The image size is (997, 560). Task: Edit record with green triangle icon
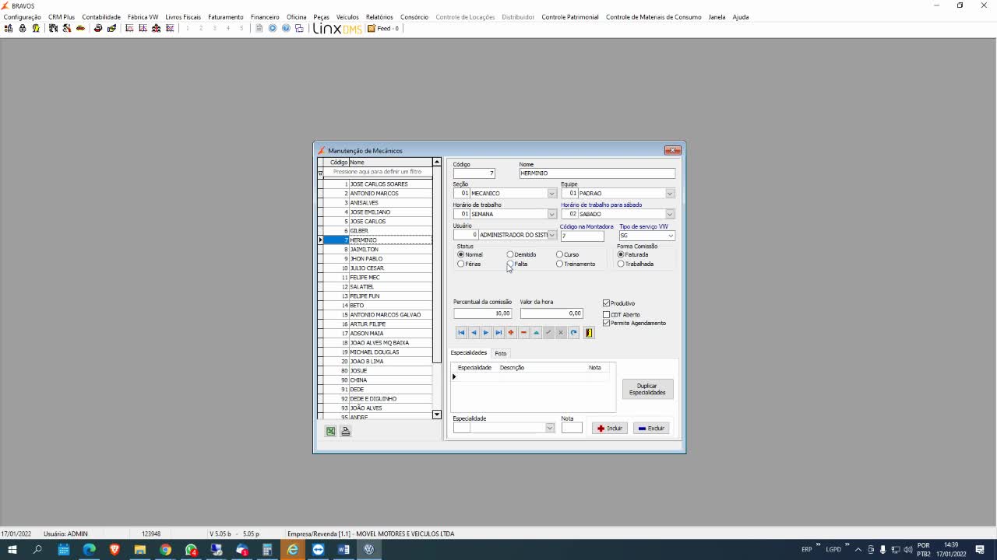pyautogui.click(x=536, y=333)
